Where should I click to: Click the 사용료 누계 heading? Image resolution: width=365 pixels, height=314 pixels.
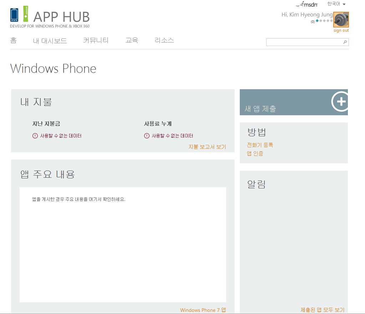[158, 124]
